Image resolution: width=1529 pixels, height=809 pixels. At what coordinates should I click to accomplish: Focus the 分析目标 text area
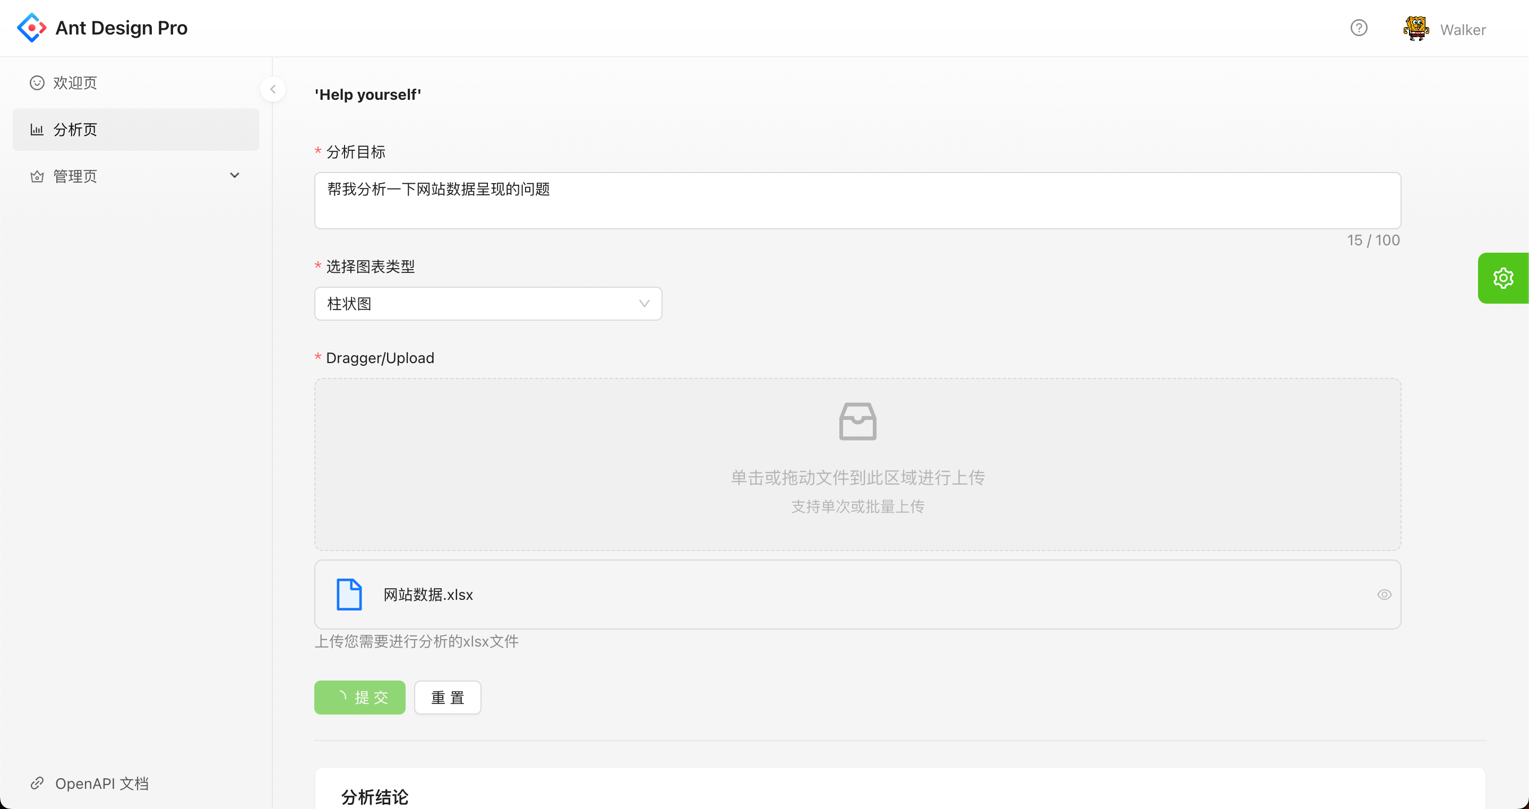click(x=858, y=201)
